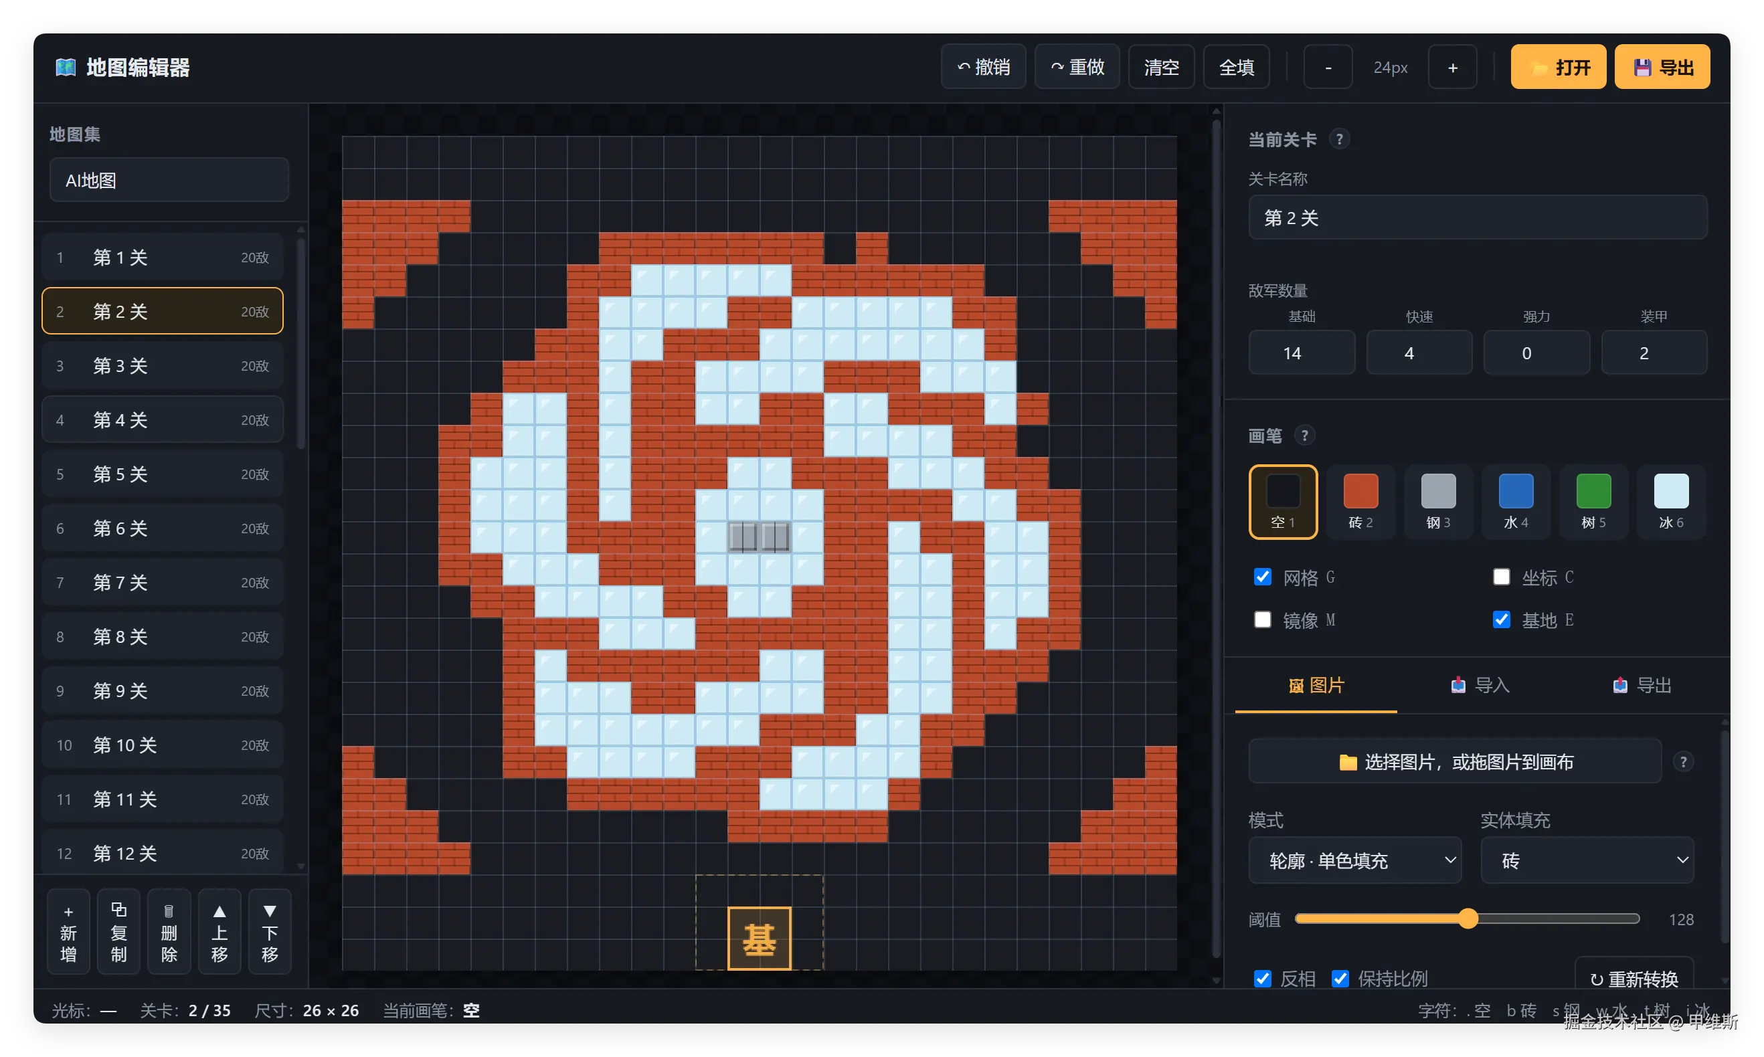Uncheck the 反相 invert checkbox
Screen dimensions: 1764x1057
click(x=1263, y=979)
